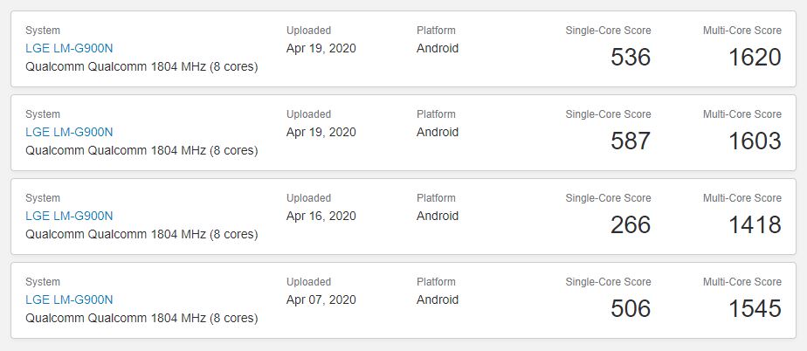Image resolution: width=807 pixels, height=351 pixels.
Task: Click the processor description in the 266 result
Action: tap(141, 235)
